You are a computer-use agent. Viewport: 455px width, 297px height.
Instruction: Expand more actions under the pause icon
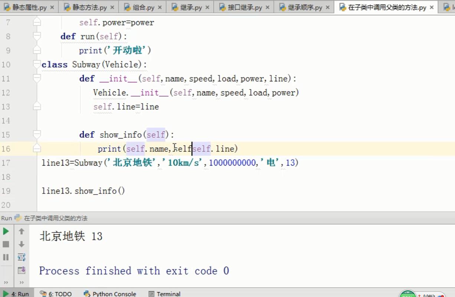click(x=6, y=283)
